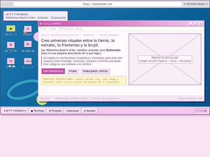Click the FUNCIÓN PROFESIONAL yellow note
210x157 pixels.
(84, 81)
